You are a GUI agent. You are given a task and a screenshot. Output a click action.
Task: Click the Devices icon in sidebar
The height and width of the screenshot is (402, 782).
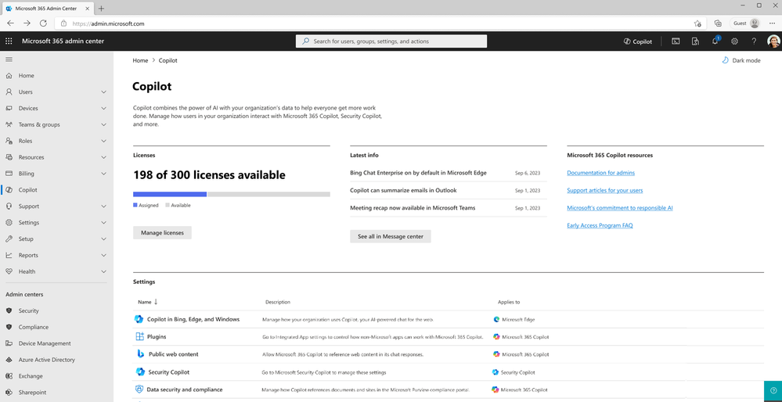tap(9, 108)
